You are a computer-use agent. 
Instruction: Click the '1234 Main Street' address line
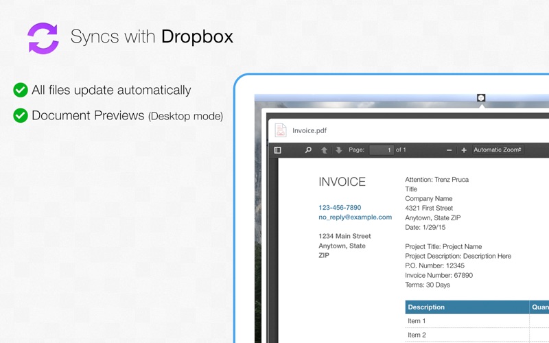pos(344,236)
